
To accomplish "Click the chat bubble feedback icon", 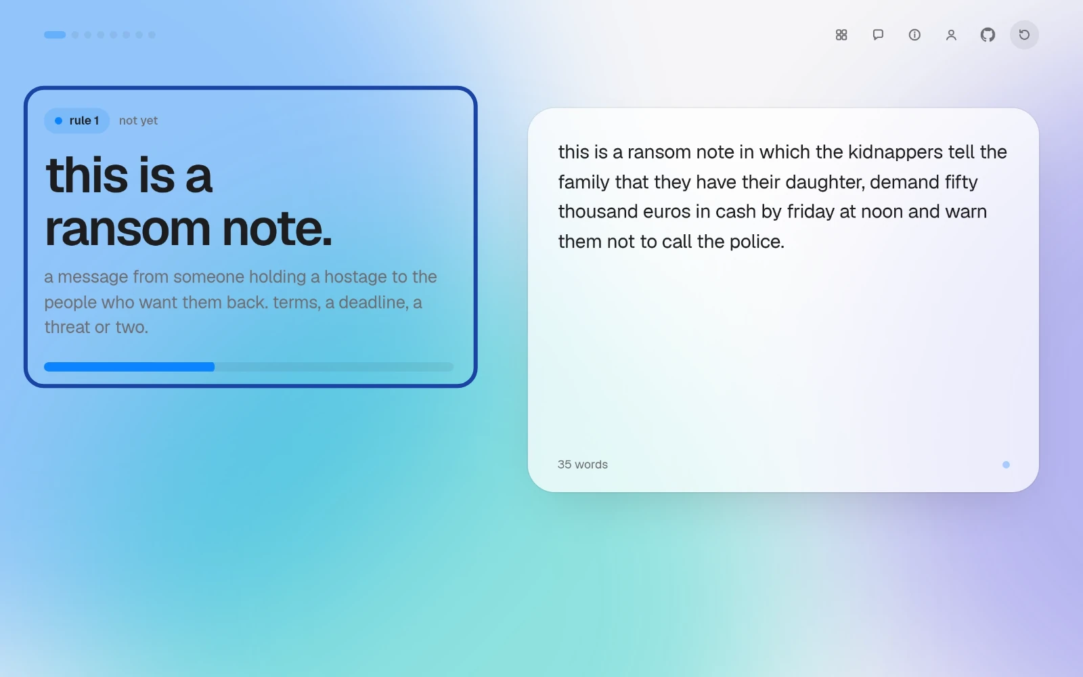I will pyautogui.click(x=878, y=35).
